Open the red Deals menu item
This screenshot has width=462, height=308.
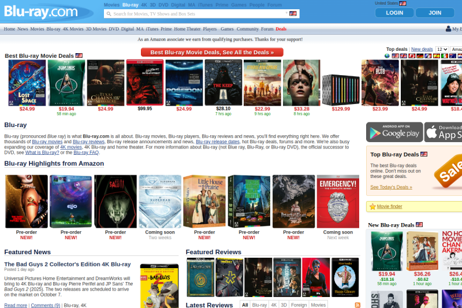point(281,29)
